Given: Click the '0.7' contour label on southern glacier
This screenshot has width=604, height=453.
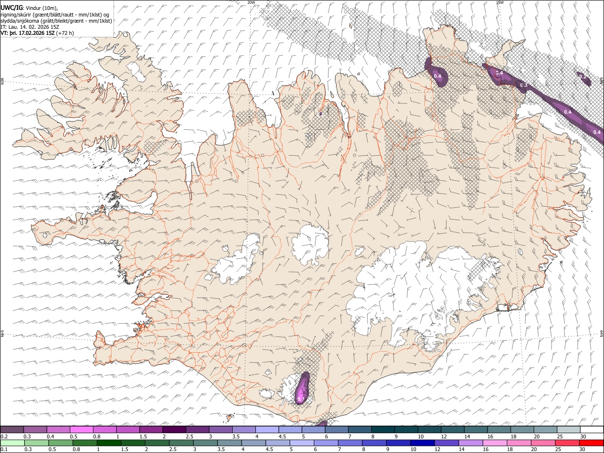Looking at the screenshot, I should (300, 399).
